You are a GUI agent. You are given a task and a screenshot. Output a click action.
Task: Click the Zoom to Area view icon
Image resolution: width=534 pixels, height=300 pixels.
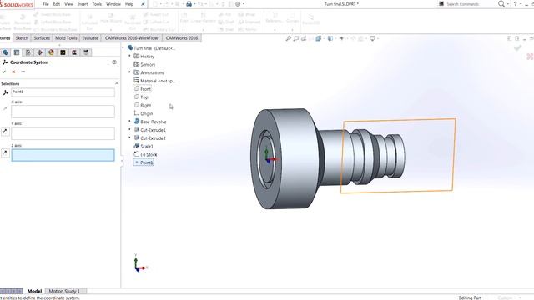coord(296,39)
